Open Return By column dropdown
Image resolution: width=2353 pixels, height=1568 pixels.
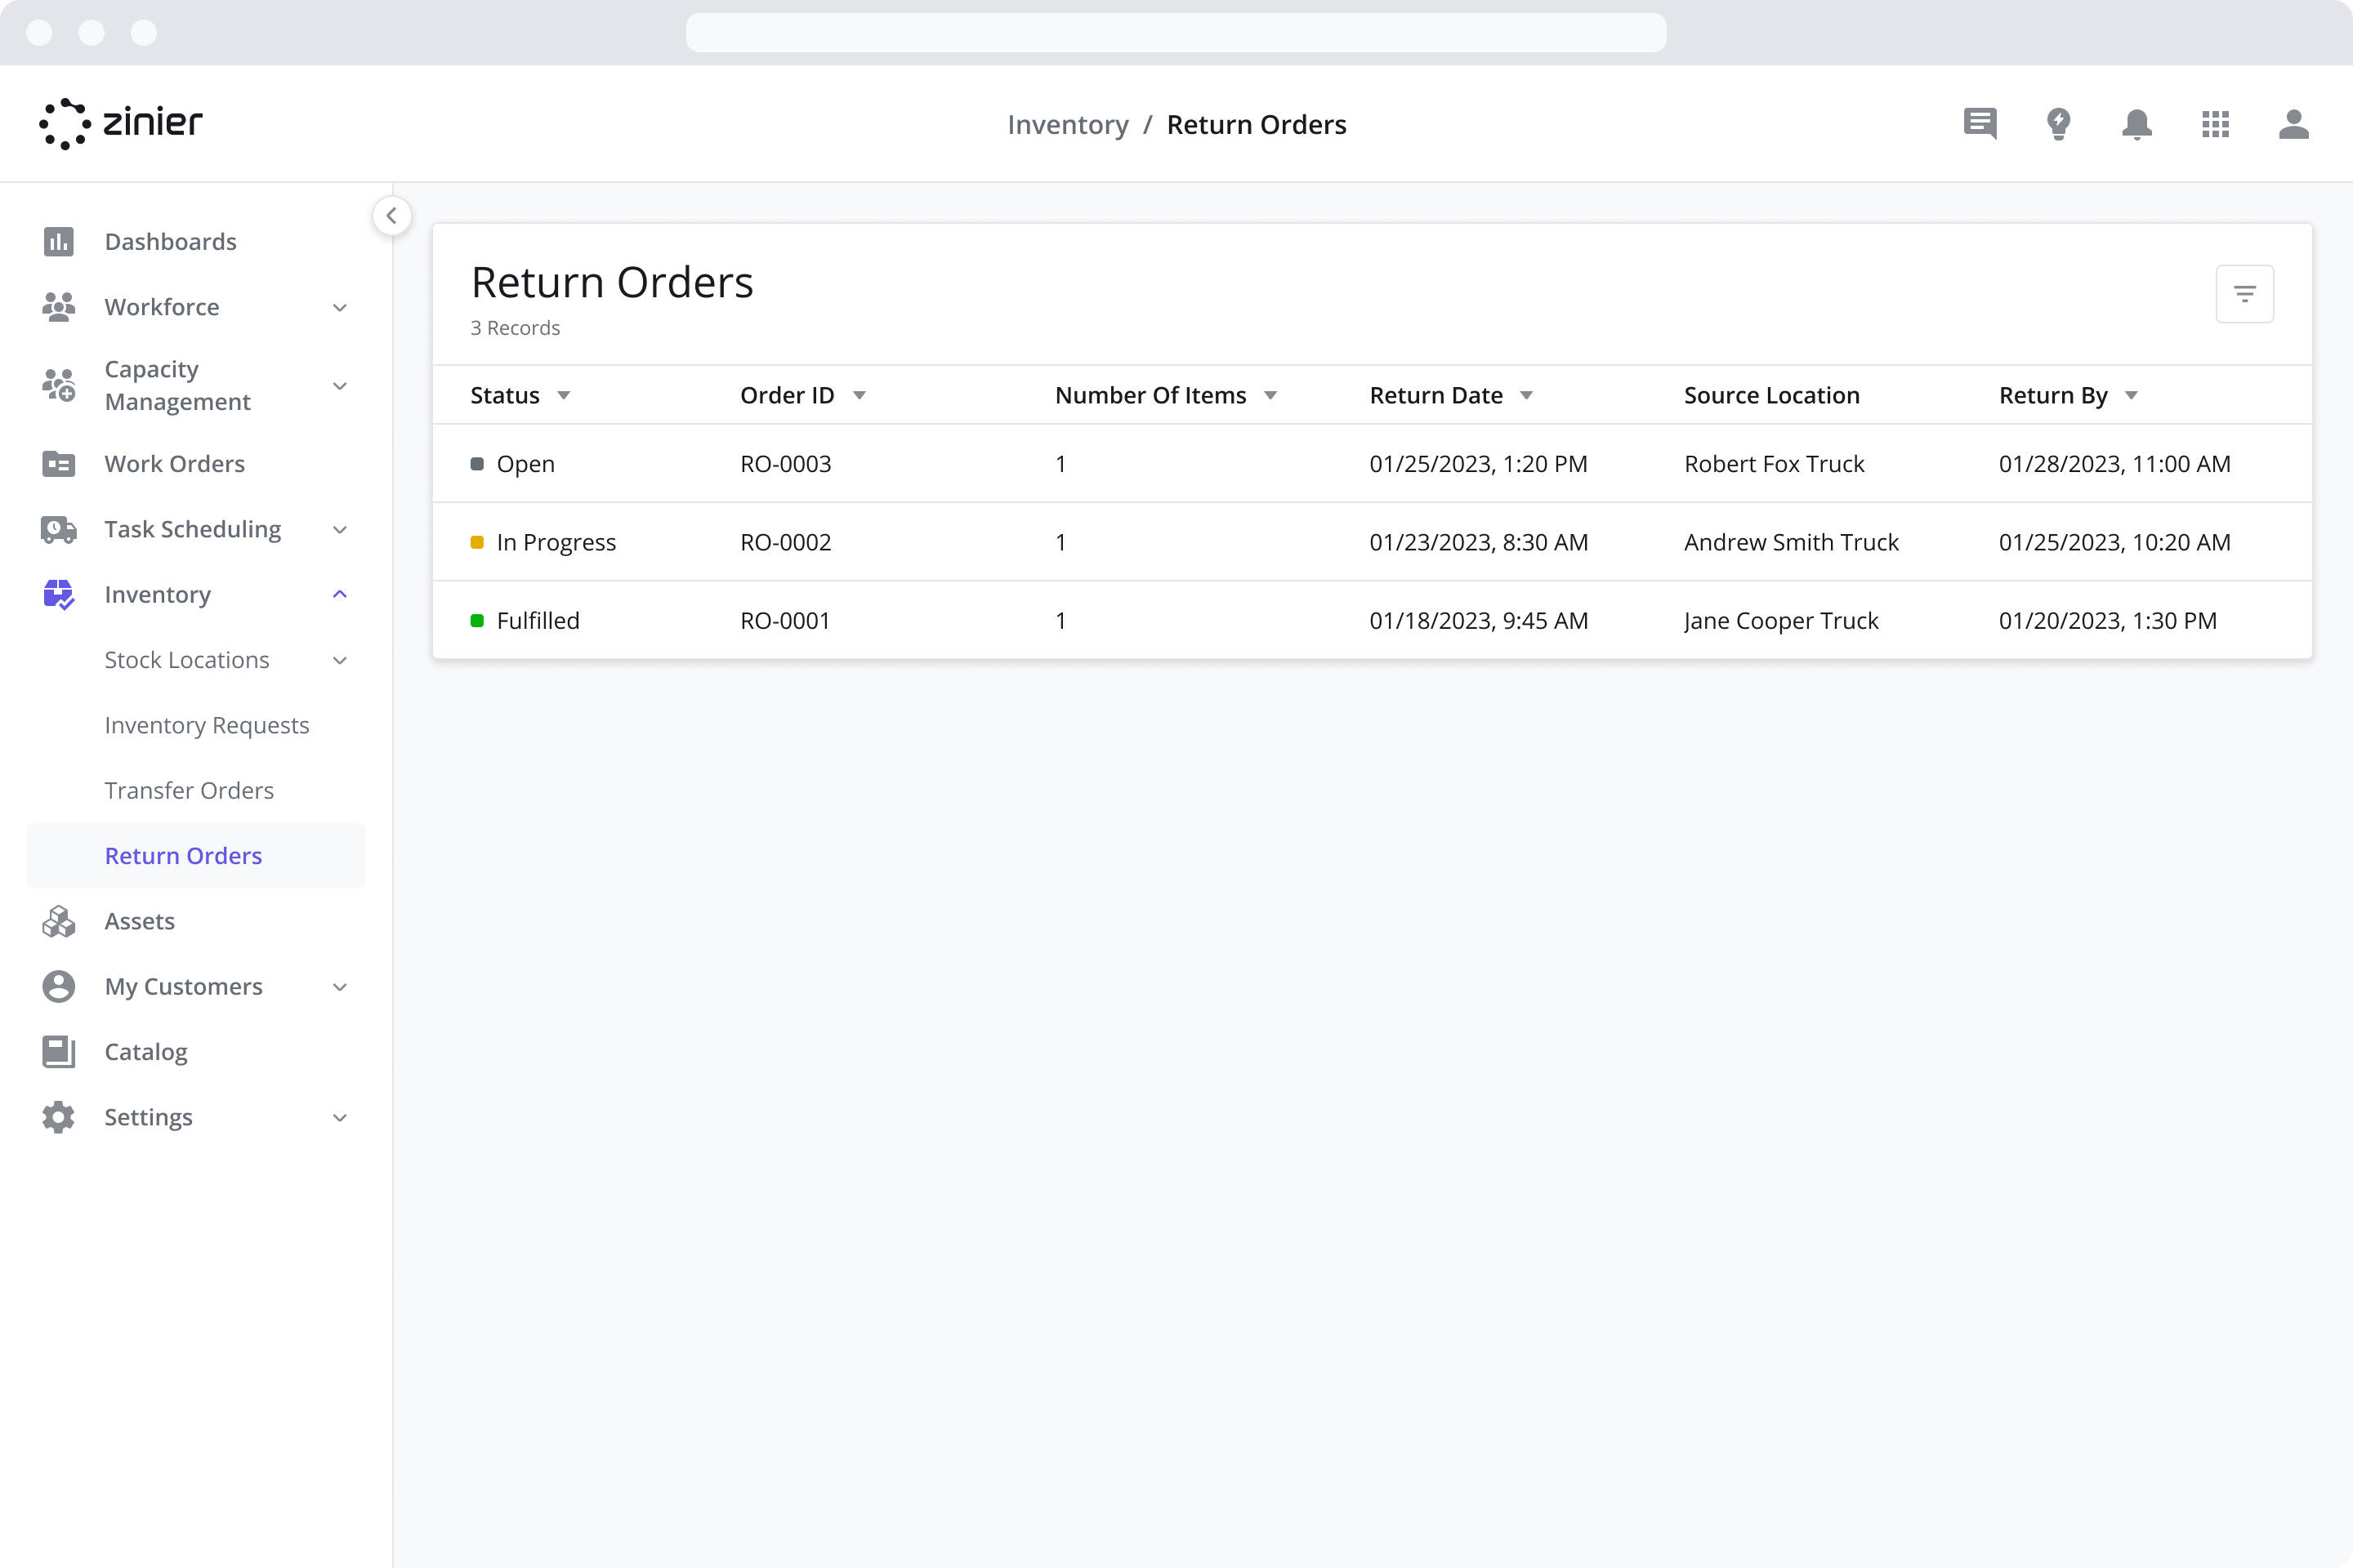click(x=2132, y=396)
